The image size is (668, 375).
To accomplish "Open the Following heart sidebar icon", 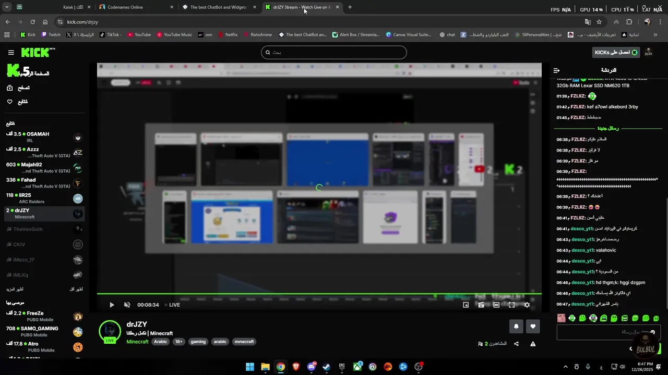I will (10, 102).
